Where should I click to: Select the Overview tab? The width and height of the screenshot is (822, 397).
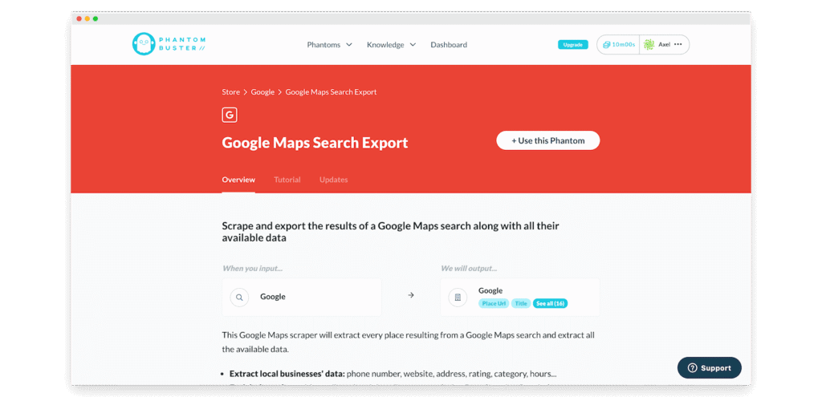[x=238, y=180]
